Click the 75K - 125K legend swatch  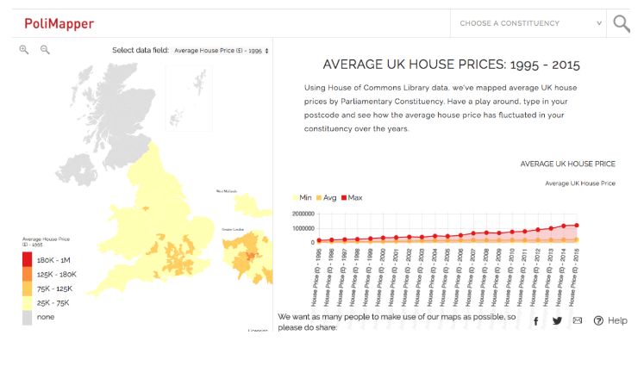(x=28, y=288)
